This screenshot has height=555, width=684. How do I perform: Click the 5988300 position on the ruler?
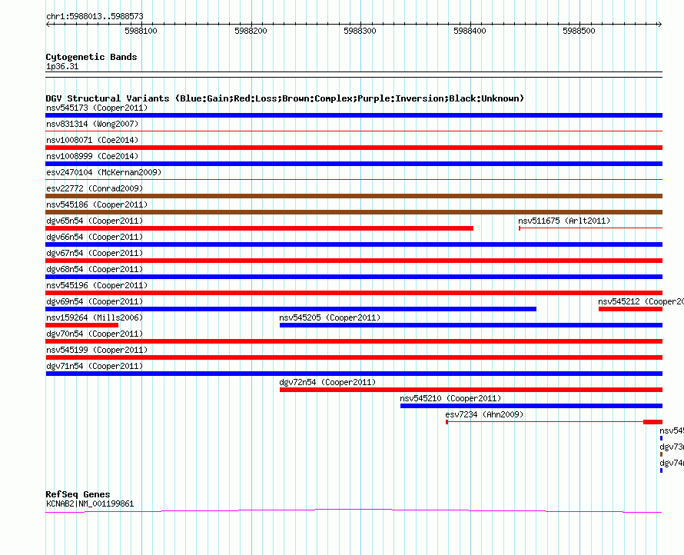coord(360,31)
